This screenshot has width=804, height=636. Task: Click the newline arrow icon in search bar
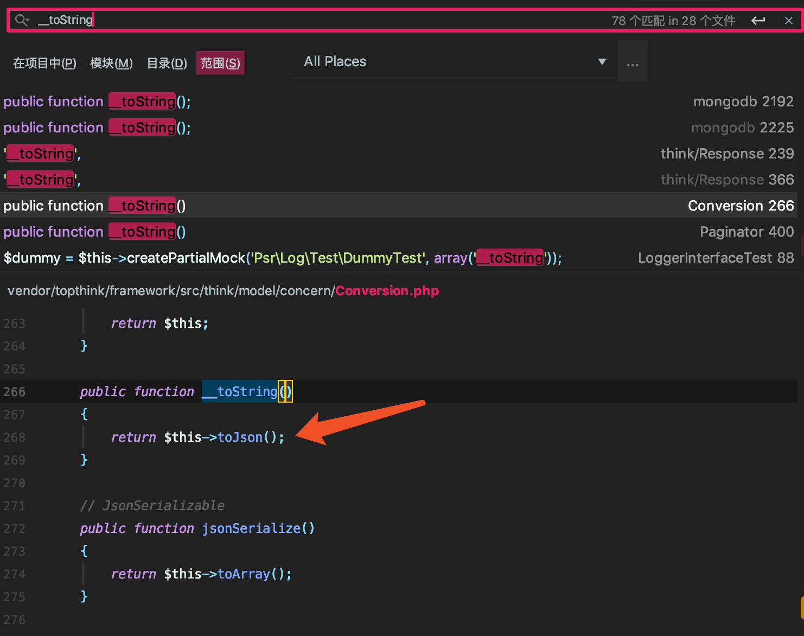(758, 21)
